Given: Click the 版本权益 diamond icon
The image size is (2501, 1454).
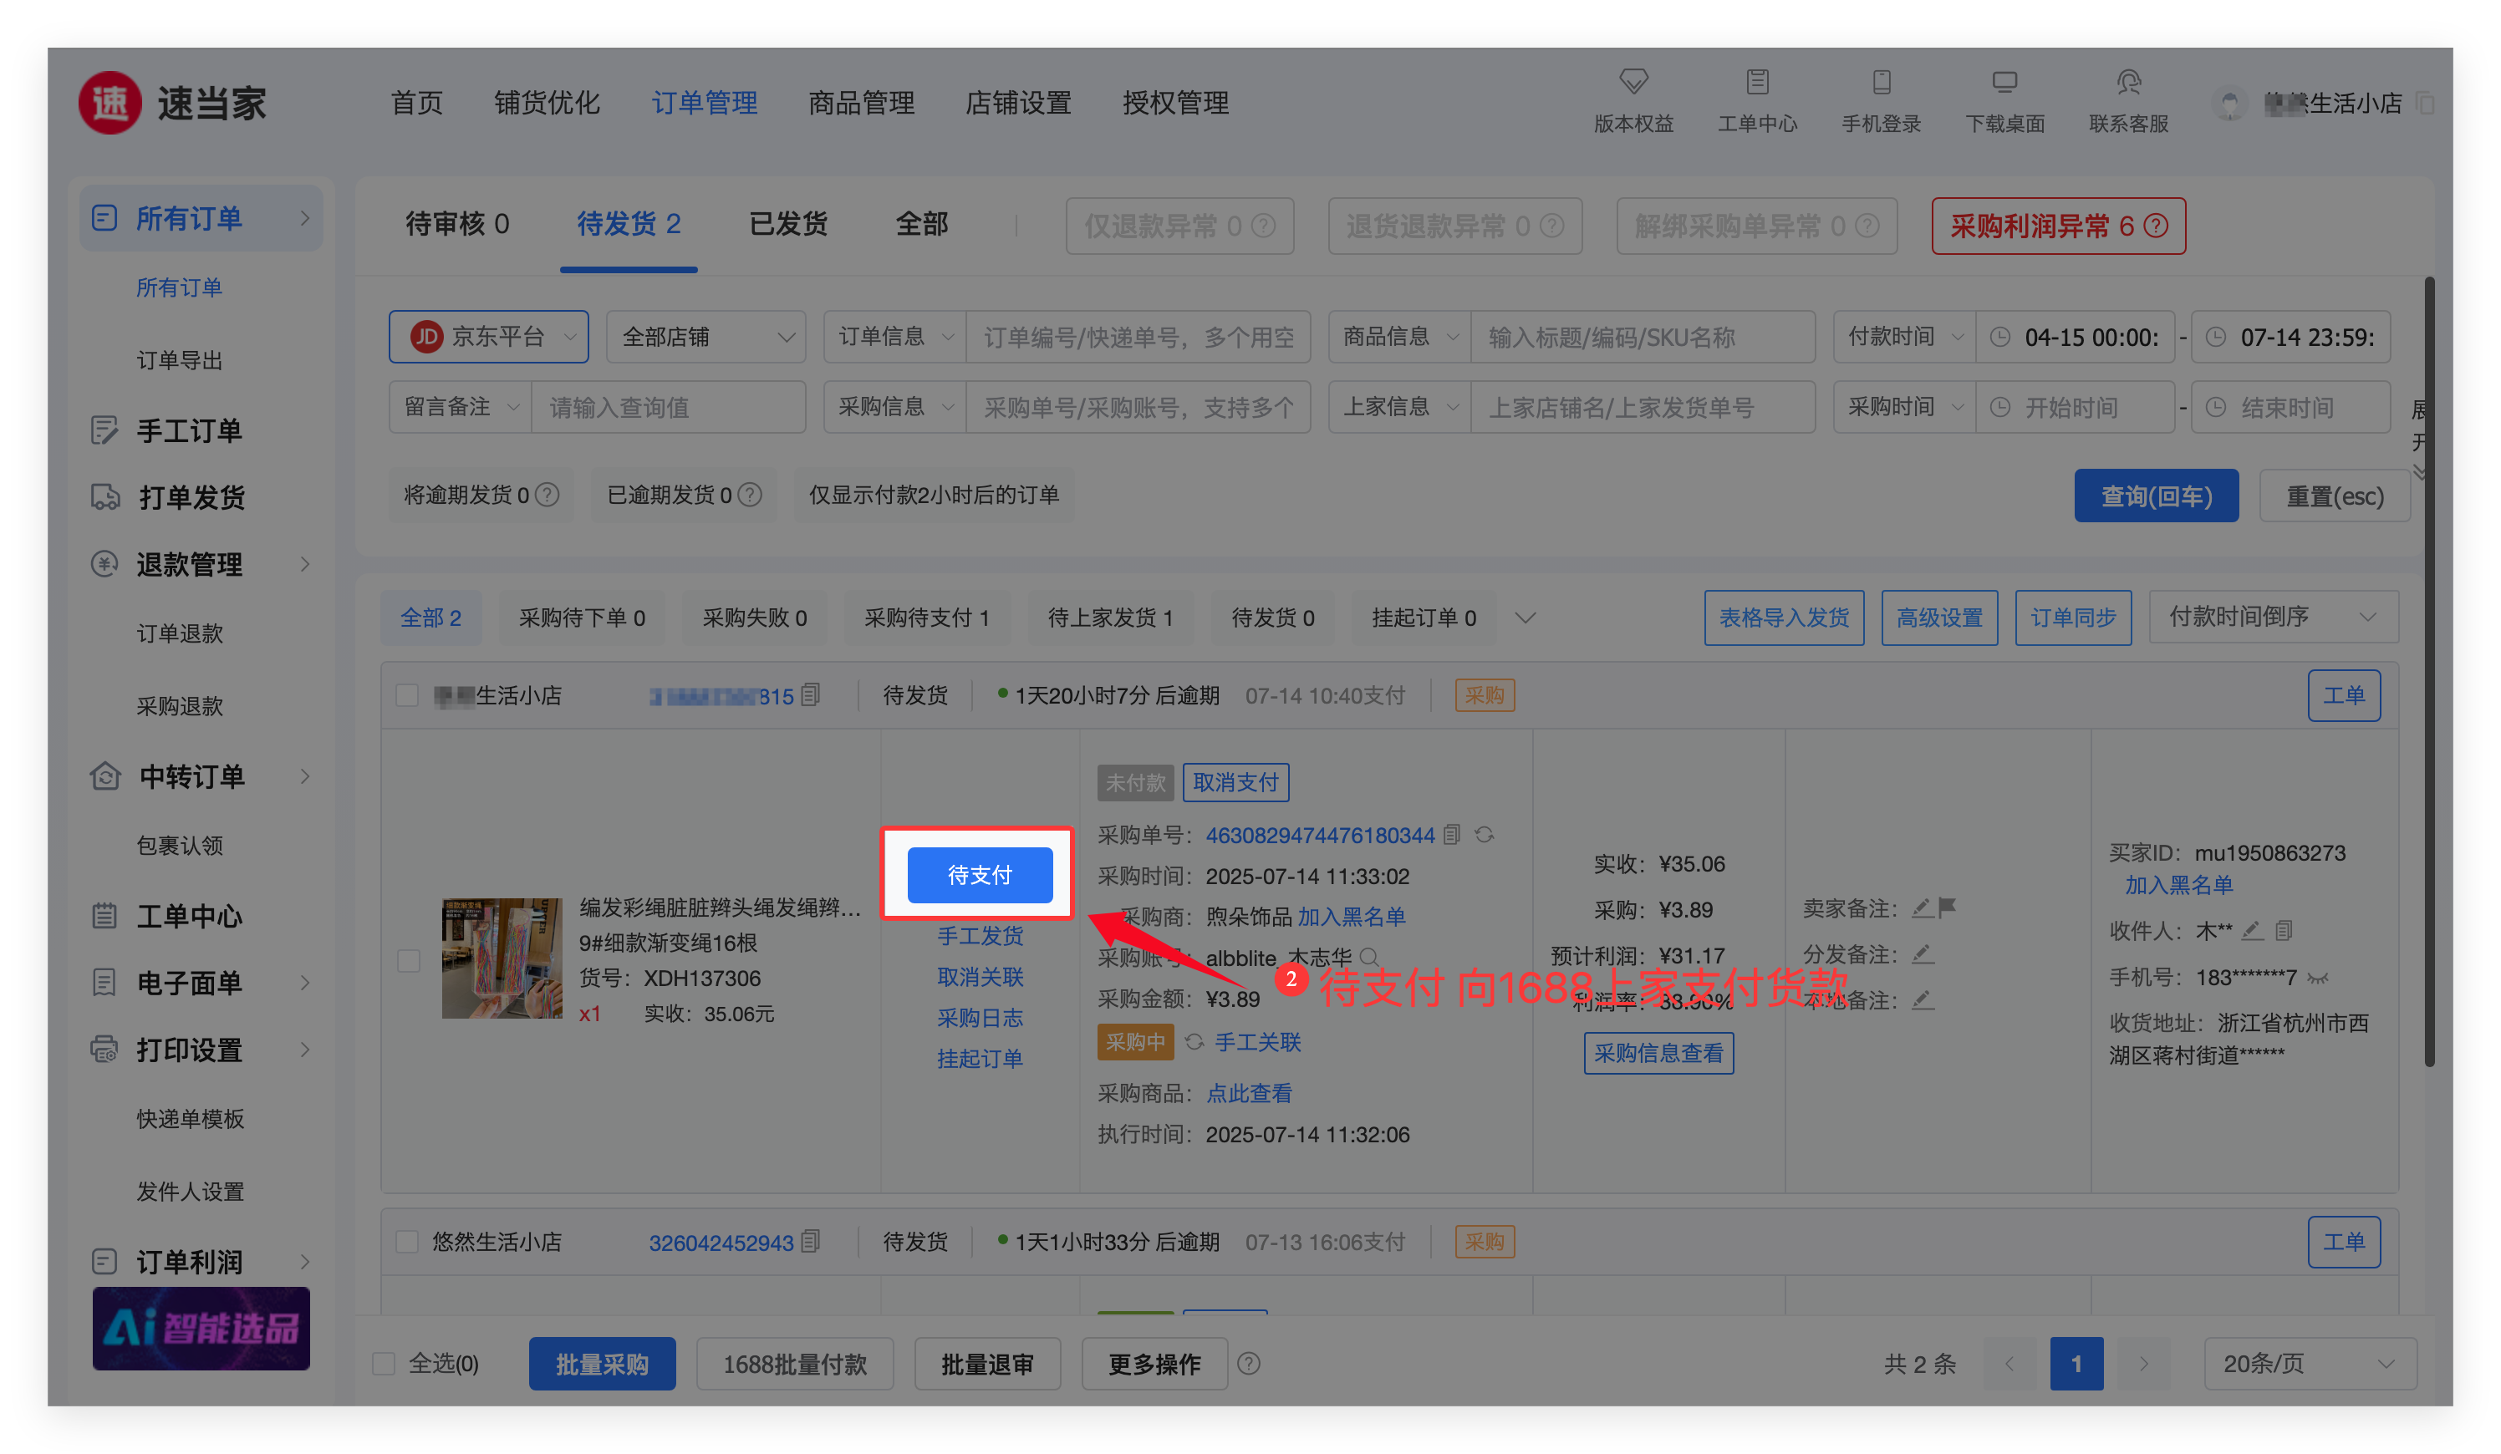Looking at the screenshot, I should tap(1633, 81).
